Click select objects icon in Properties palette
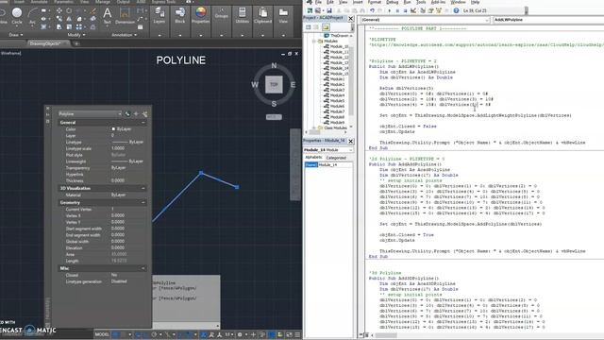The width and height of the screenshot is (604, 340). 136,114
